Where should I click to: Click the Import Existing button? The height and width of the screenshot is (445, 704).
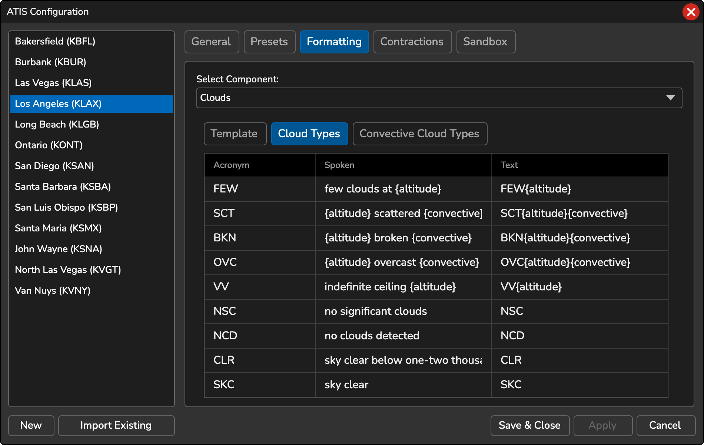click(x=116, y=425)
